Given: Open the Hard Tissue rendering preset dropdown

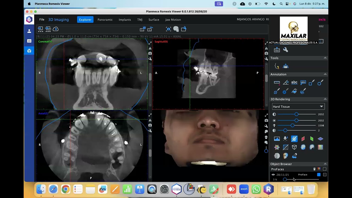Looking at the screenshot, I should click(298, 106).
